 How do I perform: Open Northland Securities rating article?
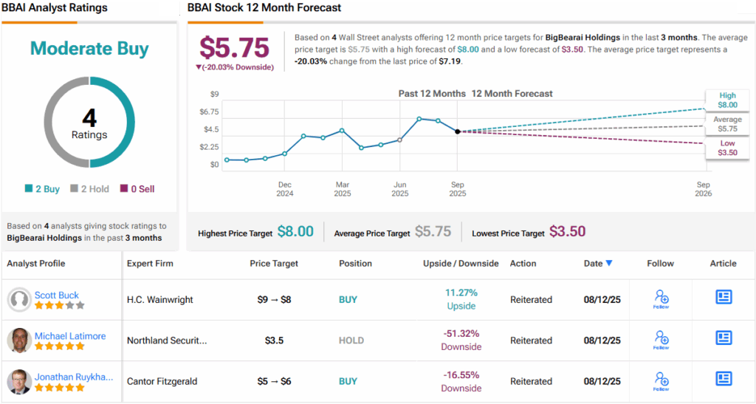click(x=724, y=338)
